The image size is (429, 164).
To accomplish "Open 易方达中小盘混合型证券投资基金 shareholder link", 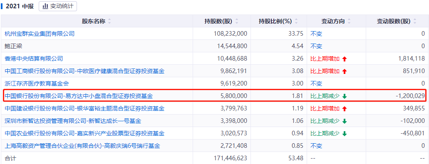I will click(x=79, y=96).
